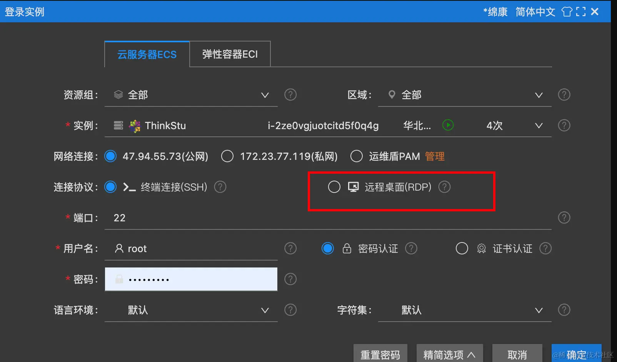The image size is (617, 362).
Task: Confirm login with 确定 button
Action: click(576, 354)
